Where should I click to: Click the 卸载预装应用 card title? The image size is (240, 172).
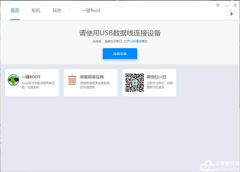pyautogui.click(x=92, y=77)
